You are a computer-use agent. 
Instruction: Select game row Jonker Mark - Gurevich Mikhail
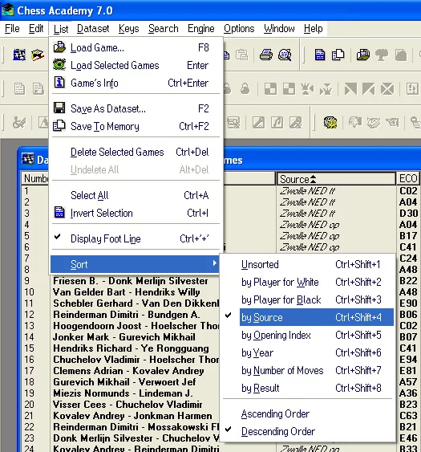124,337
